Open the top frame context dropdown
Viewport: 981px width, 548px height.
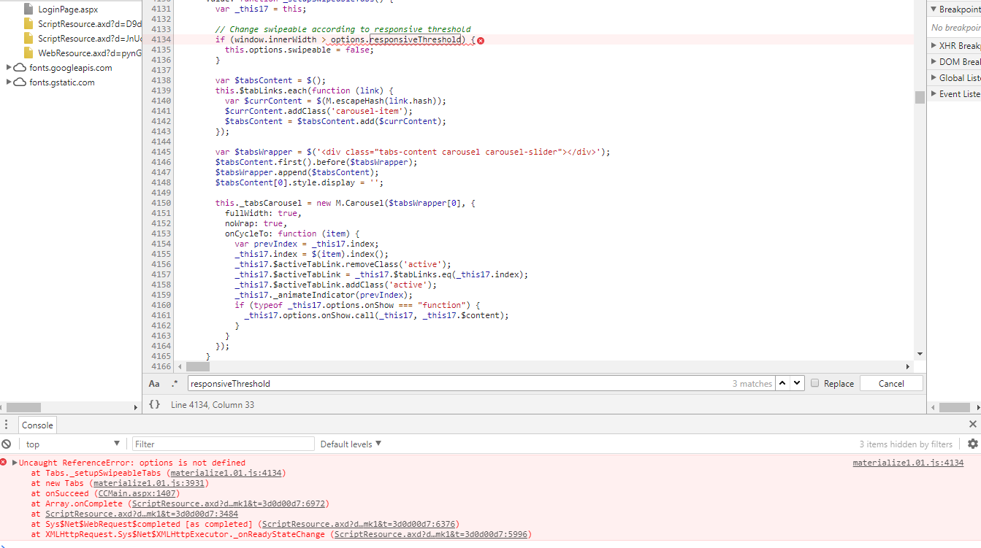(72, 444)
